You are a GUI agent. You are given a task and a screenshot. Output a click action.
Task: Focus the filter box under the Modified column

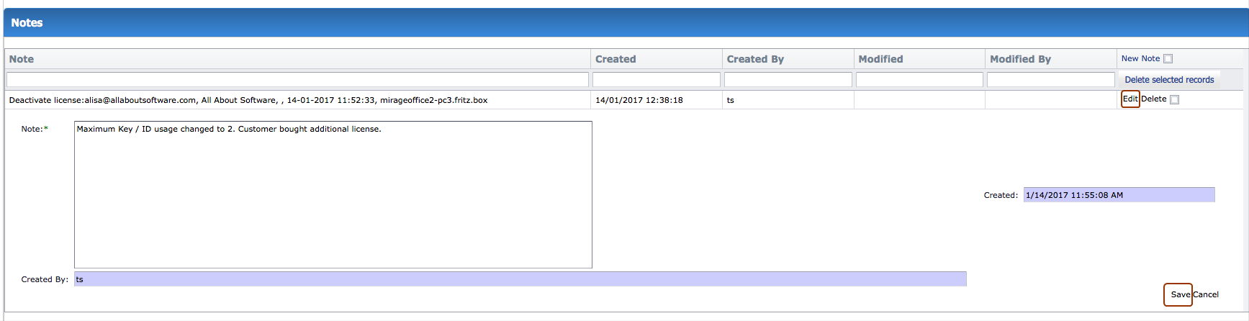pyautogui.click(x=919, y=80)
